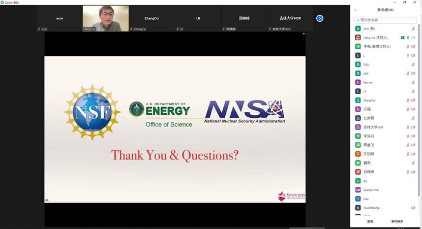Select Hang Liu's video thumbnail
This screenshot has height=229, width=422.
pos(105,18)
